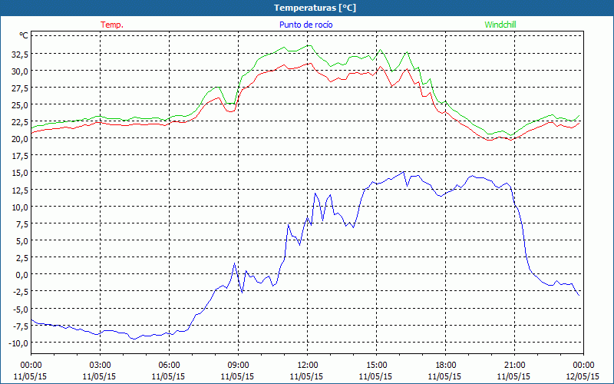Click the 18:00 time axis label
This screenshot has height=384, width=614.
[446, 365]
